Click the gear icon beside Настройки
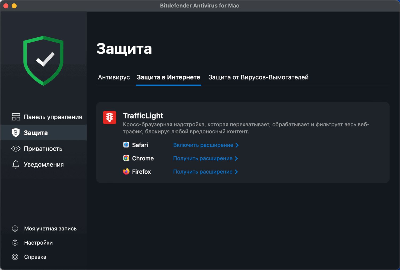The image size is (400, 270). (x=15, y=243)
